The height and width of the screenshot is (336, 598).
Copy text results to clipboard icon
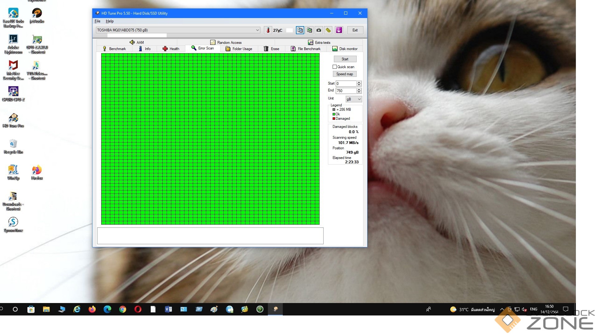(x=300, y=30)
